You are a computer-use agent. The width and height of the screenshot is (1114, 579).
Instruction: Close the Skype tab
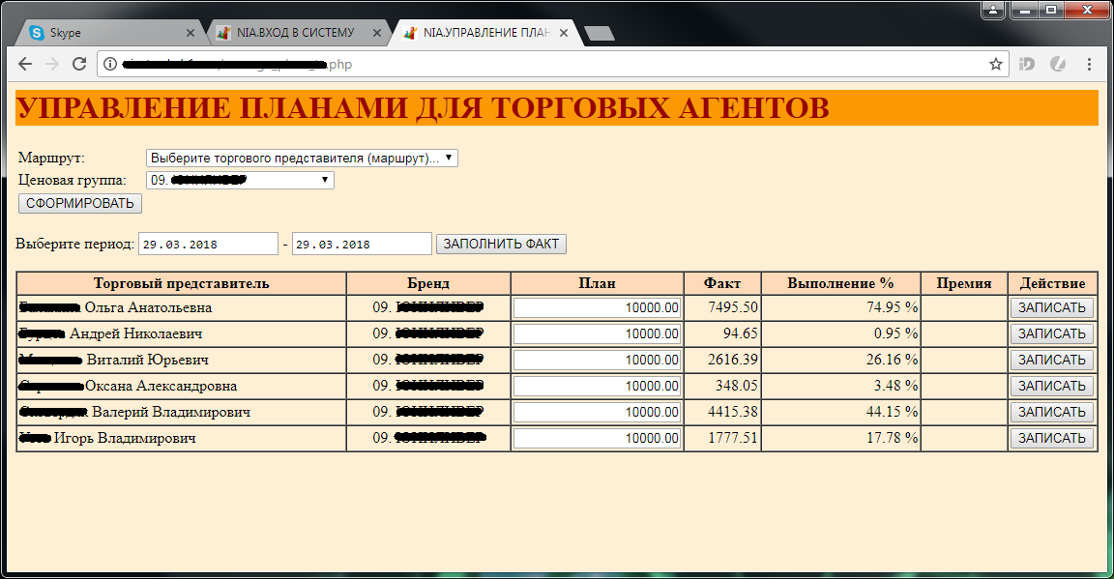pyautogui.click(x=190, y=33)
